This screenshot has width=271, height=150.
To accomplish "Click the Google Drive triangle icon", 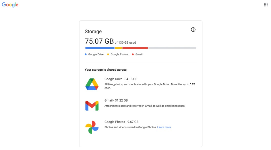I will [x=92, y=84].
